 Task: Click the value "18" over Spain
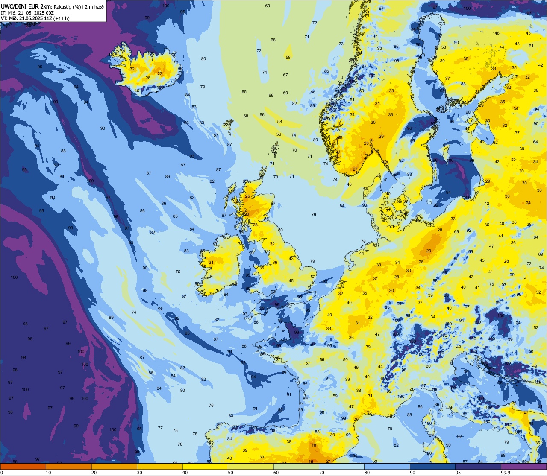click(x=314, y=445)
